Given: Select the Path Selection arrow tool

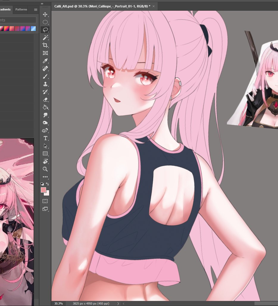Looking at the screenshot, I should point(45,146).
